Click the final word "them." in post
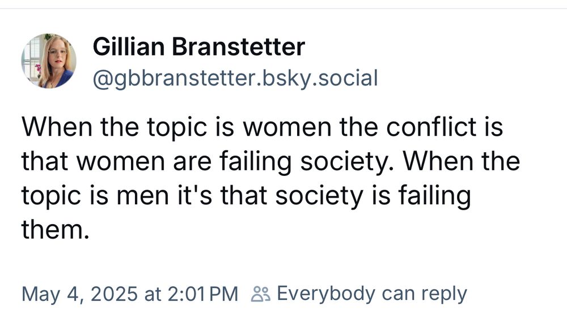This screenshot has width=567, height=314. (x=56, y=230)
